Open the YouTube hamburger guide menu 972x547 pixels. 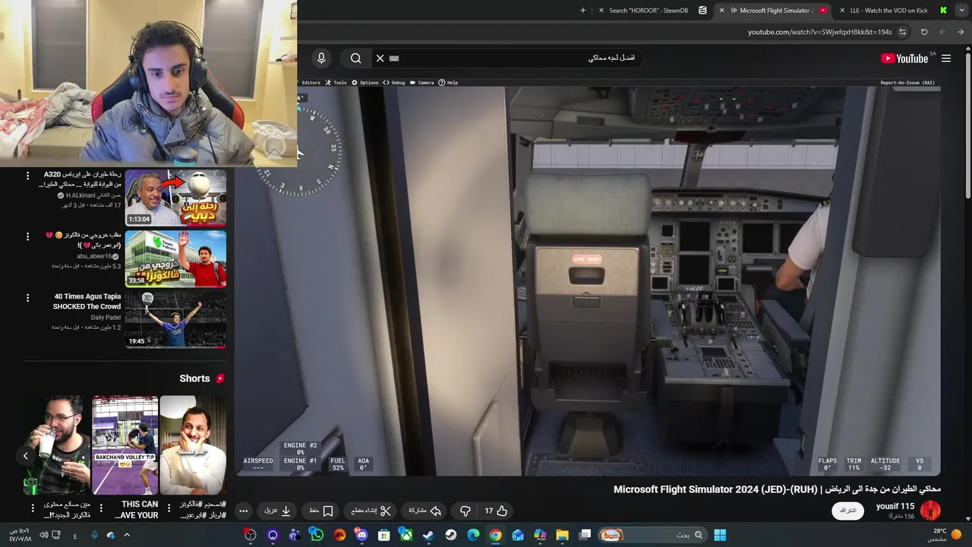(946, 58)
